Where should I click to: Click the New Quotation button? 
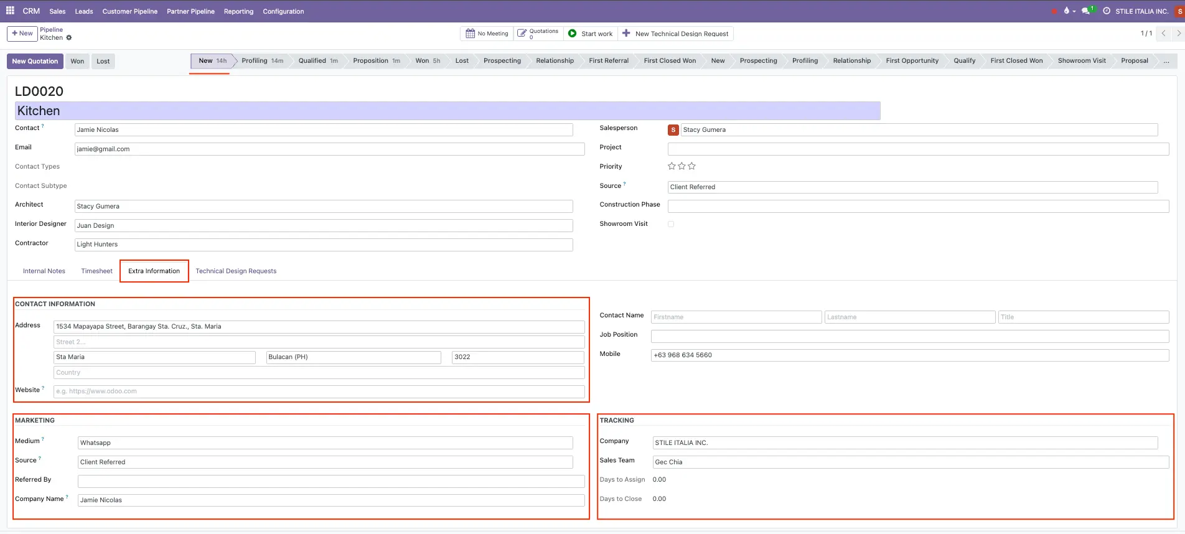[35, 61]
